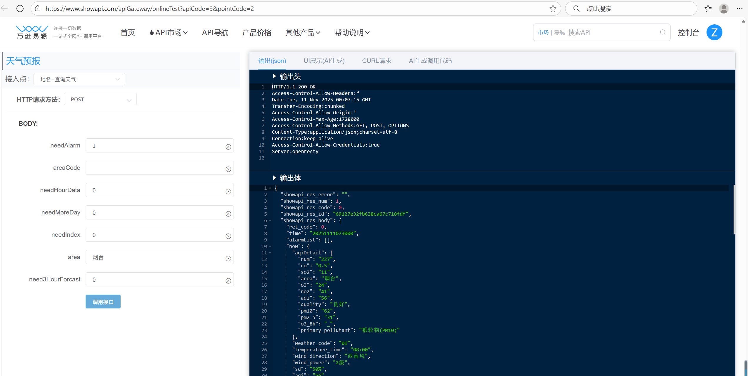Open the browser favorites list icon
The width and height of the screenshot is (748, 376).
pyautogui.click(x=708, y=9)
